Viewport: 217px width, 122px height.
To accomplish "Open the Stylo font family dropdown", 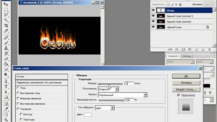I will [192, 62].
